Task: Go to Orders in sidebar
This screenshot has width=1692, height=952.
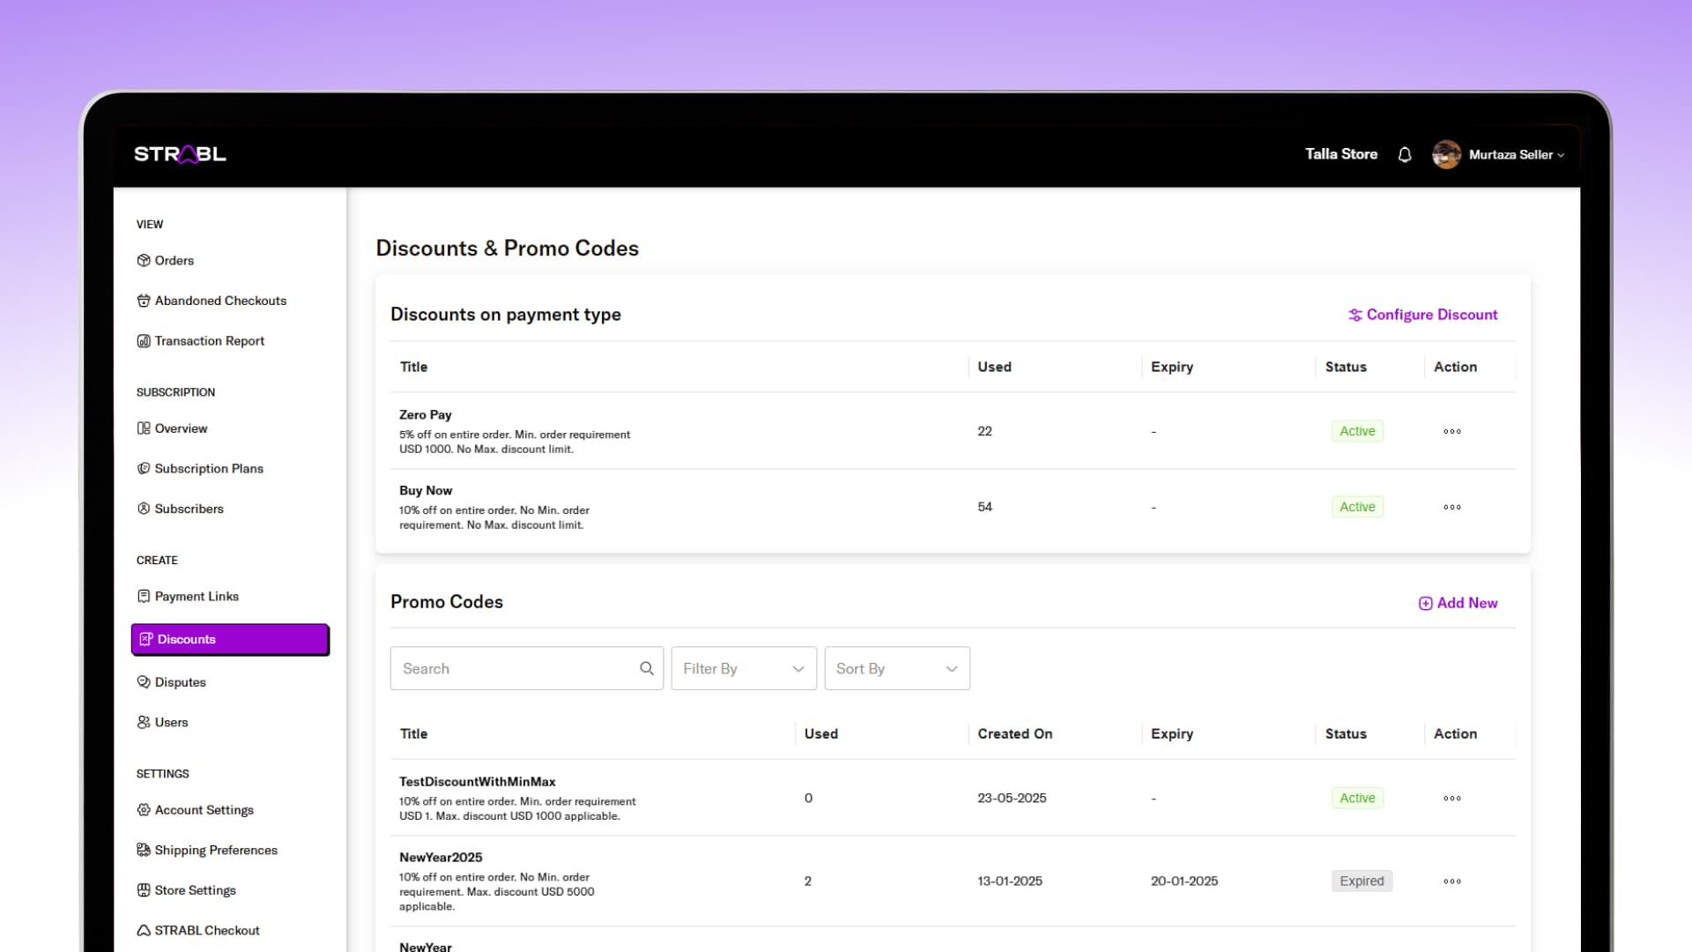Action: click(x=174, y=260)
